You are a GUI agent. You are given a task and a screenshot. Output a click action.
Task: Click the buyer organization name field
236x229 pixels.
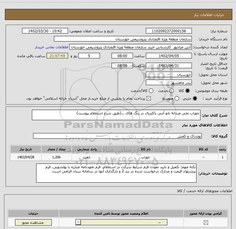123,39
